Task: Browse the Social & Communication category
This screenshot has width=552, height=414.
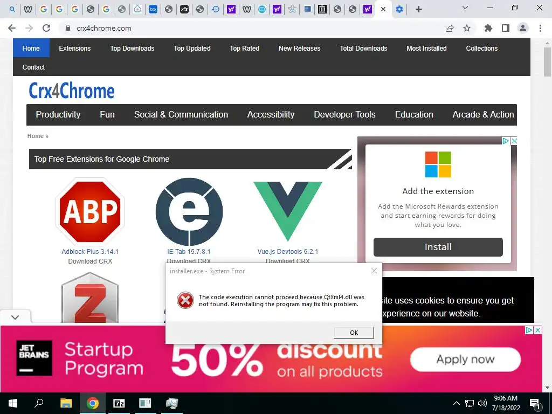Action: click(181, 114)
